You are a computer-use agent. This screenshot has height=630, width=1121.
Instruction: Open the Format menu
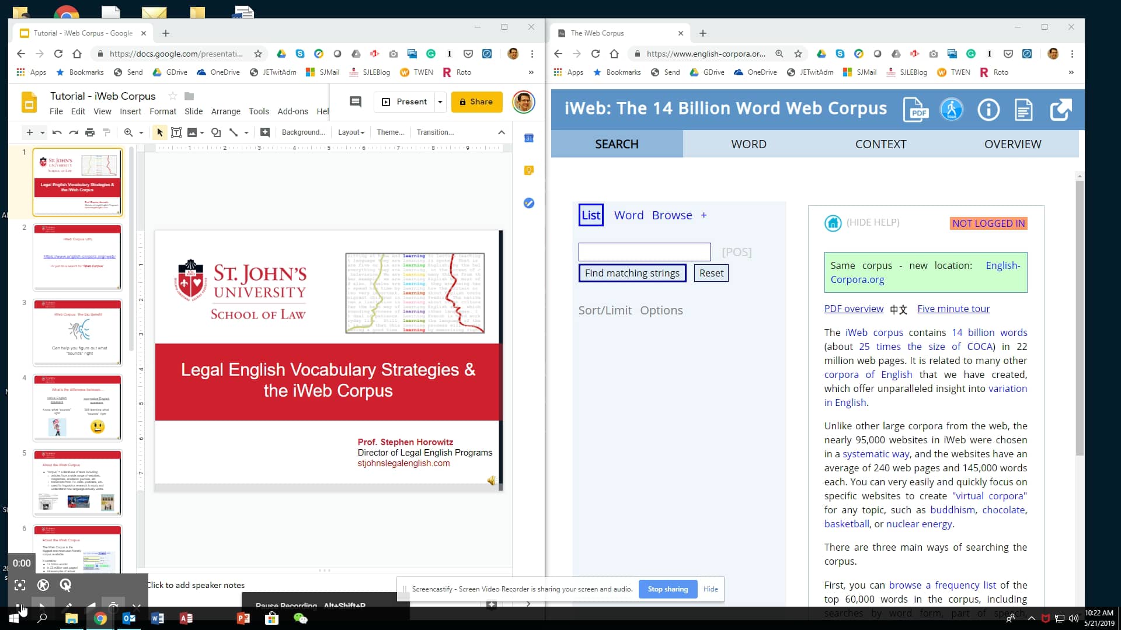163,111
